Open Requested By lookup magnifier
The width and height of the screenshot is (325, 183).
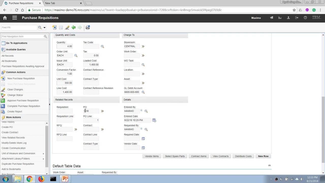click(x=146, y=129)
